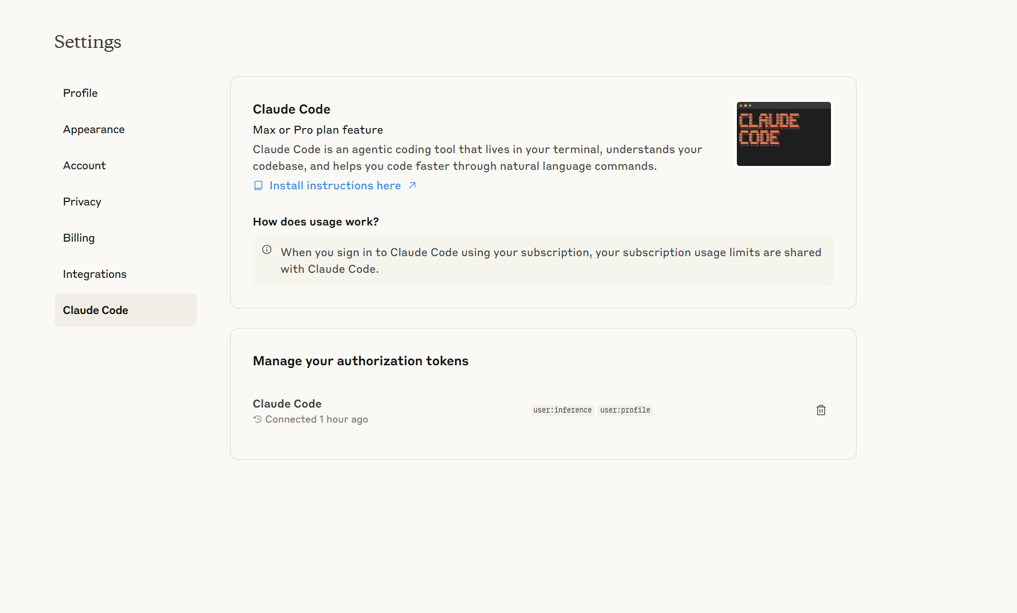Switch to Appearance settings

click(94, 129)
